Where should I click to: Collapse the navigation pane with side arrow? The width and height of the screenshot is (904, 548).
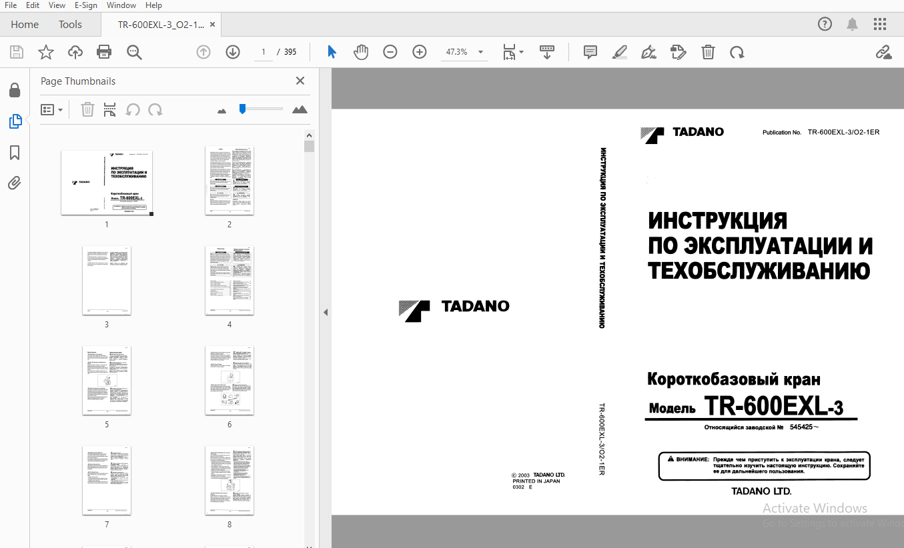pos(326,312)
